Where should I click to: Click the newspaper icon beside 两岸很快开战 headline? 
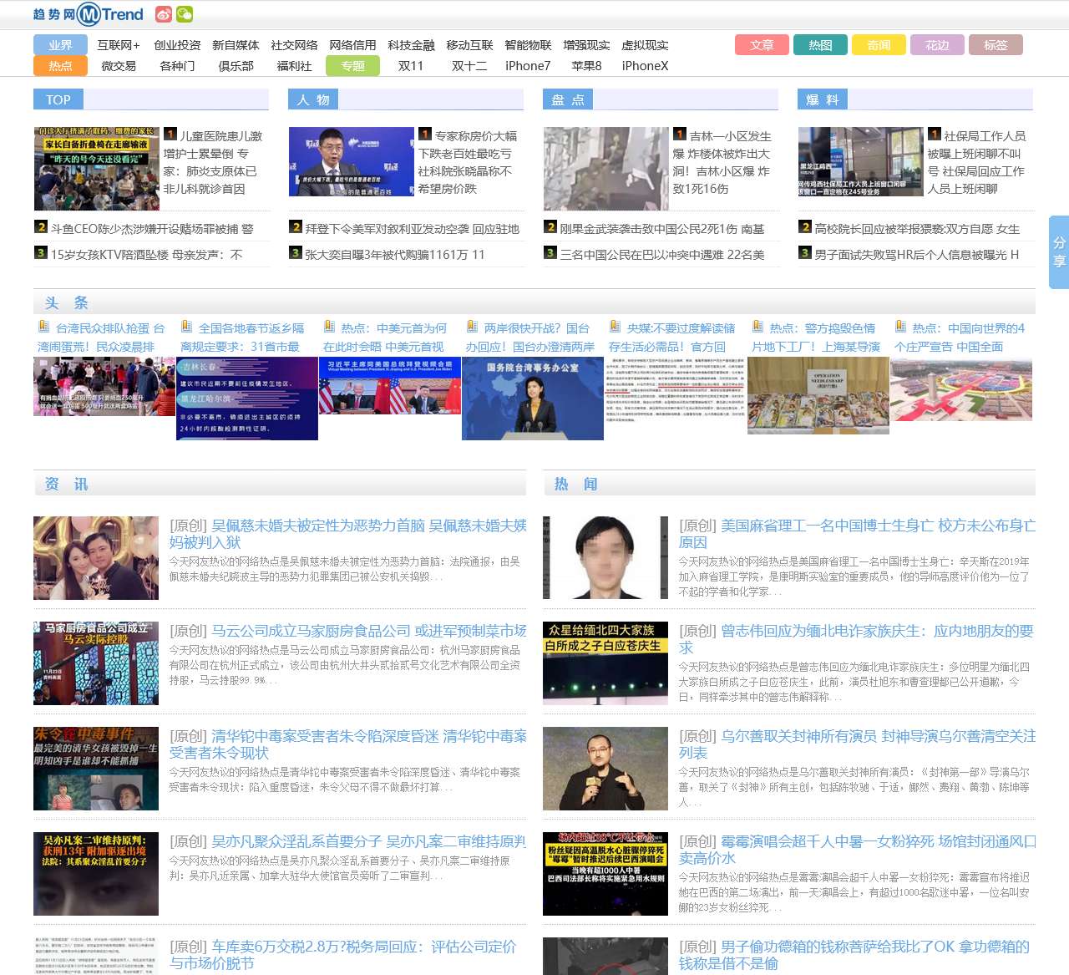[473, 328]
